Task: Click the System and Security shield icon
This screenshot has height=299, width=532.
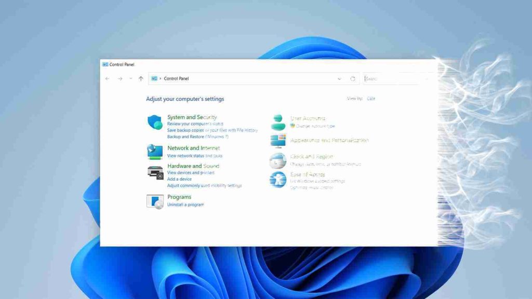Action: click(x=155, y=122)
